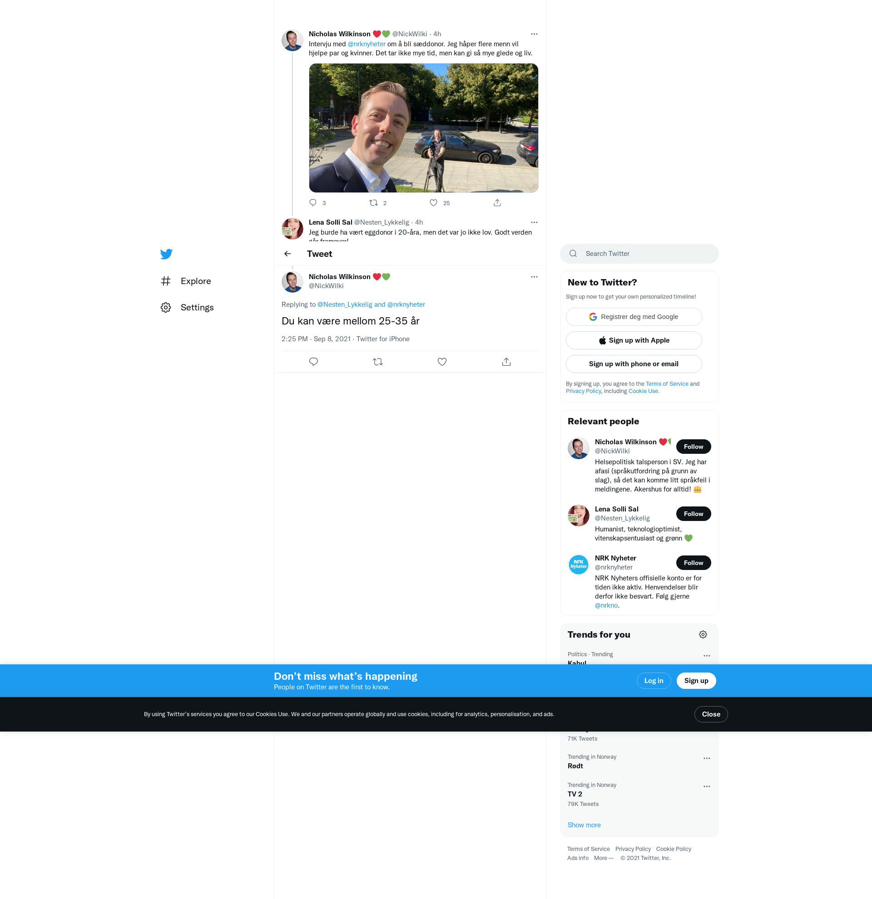This screenshot has height=899, width=872.
Task: Open the Twitter for iPhone source link
Action: point(383,339)
